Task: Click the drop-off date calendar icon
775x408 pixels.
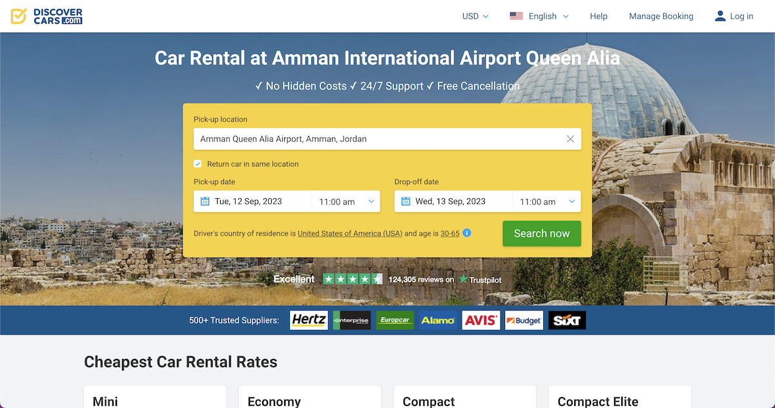Action: [x=406, y=201]
